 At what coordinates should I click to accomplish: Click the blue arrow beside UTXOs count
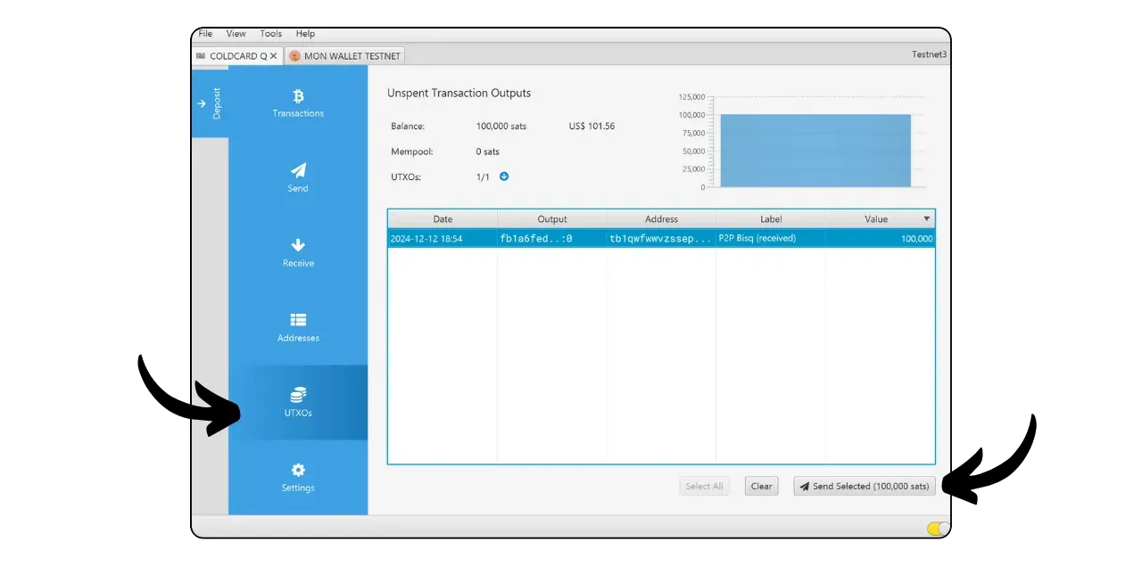(503, 176)
